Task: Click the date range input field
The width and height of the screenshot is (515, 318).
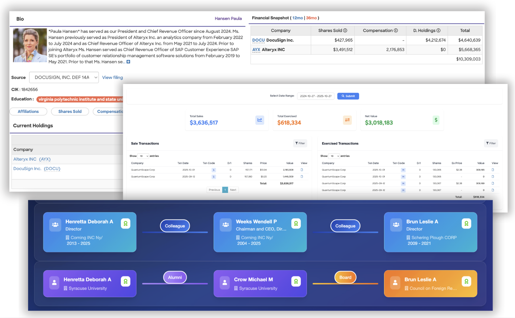Action: (316, 96)
